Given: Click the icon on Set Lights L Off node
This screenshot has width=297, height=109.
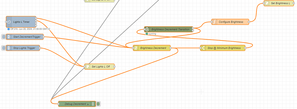Looking at the screenshot, I should pyautogui.click(x=87, y=66).
